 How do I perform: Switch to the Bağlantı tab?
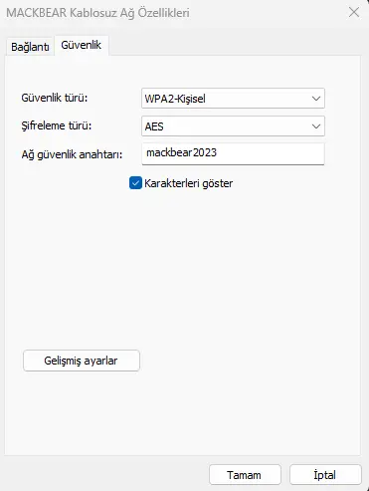coord(30,47)
